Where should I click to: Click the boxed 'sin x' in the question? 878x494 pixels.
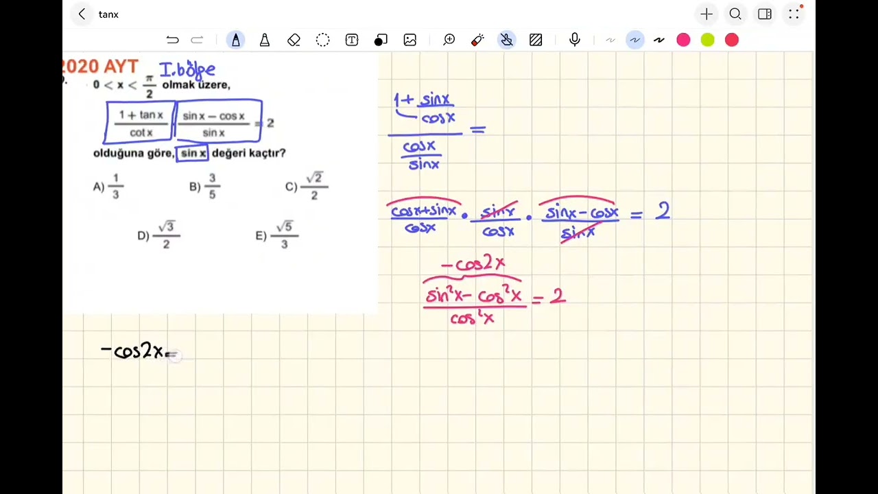[x=193, y=153]
